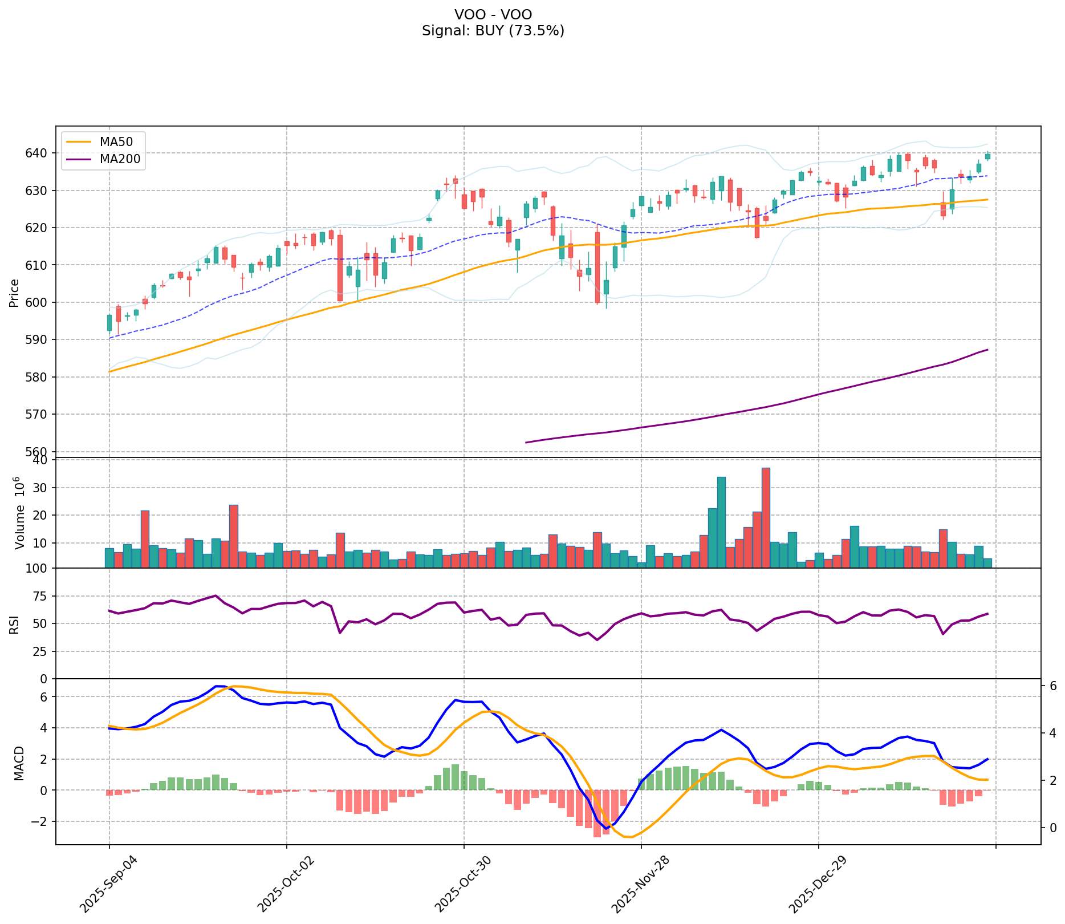
Task: Click the 'Signal: BUY (73.5%)' subtitle
Action: [493, 31]
